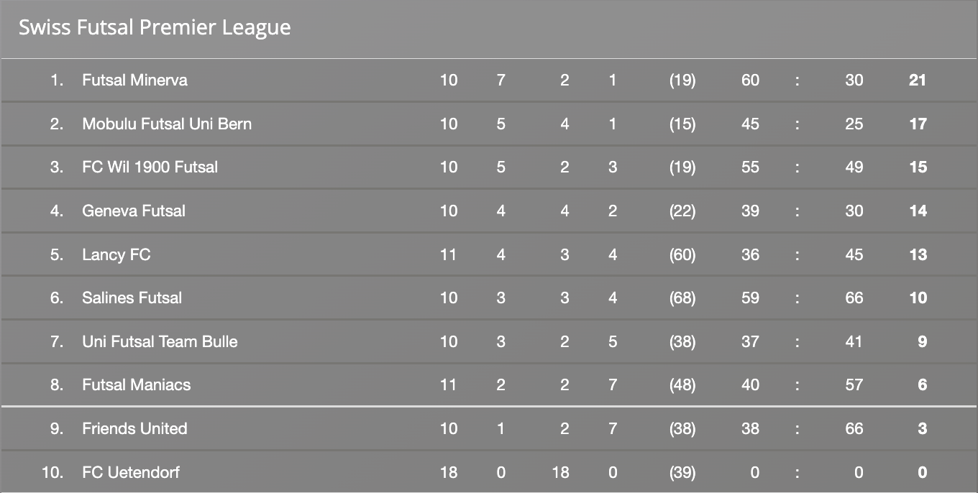The image size is (978, 493).
Task: Select FC Wil 1900 Futsal's 15 points
Action: (x=918, y=167)
